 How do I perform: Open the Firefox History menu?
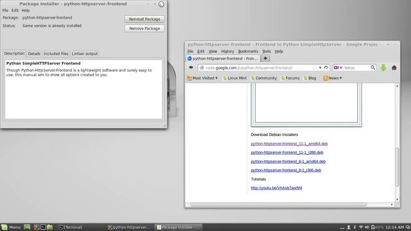(x=227, y=51)
